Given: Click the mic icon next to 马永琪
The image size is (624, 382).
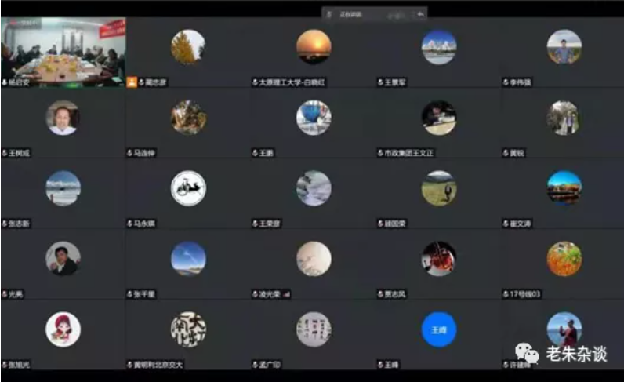Looking at the screenshot, I should (129, 224).
